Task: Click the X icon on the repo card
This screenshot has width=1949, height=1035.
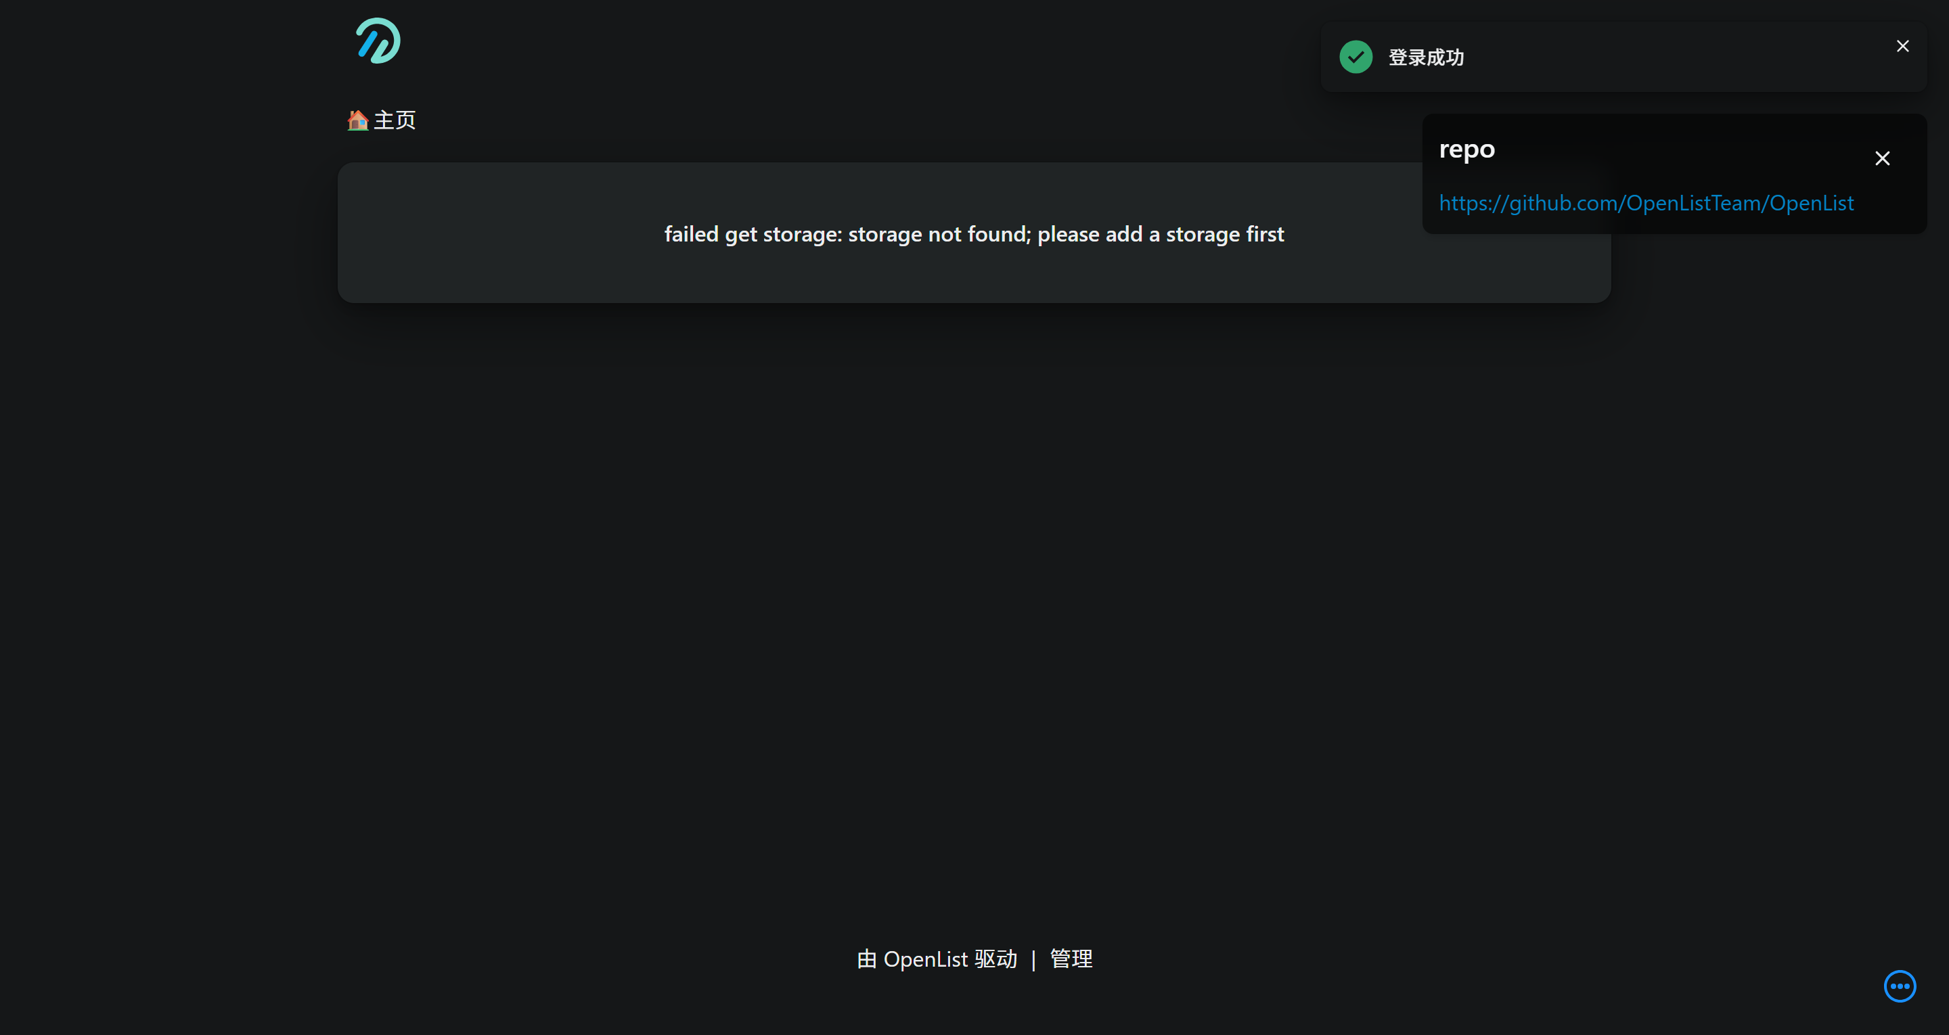Action: [1883, 158]
